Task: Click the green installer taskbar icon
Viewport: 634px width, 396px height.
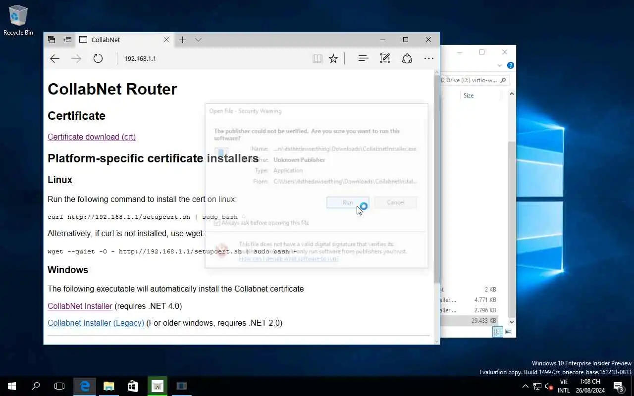Action: [x=157, y=386]
